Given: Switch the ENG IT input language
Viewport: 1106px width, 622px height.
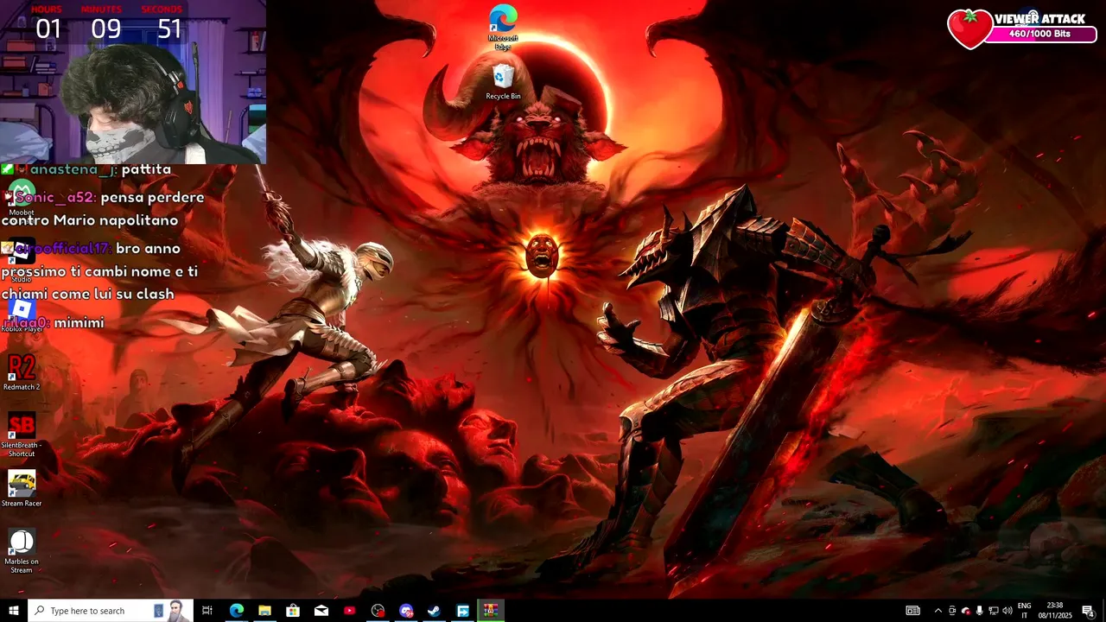Looking at the screenshot, I should click(1025, 611).
